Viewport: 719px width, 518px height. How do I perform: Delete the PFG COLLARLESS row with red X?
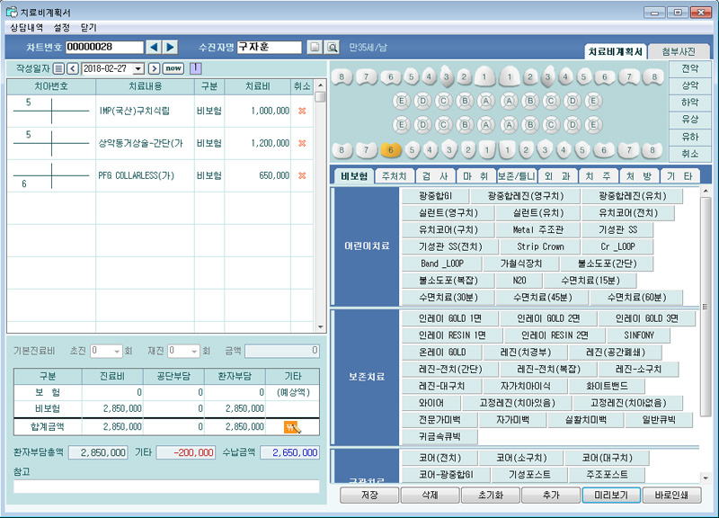(x=302, y=175)
